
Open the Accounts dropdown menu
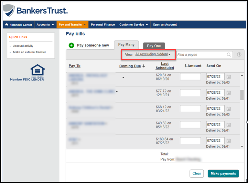tap(45, 25)
